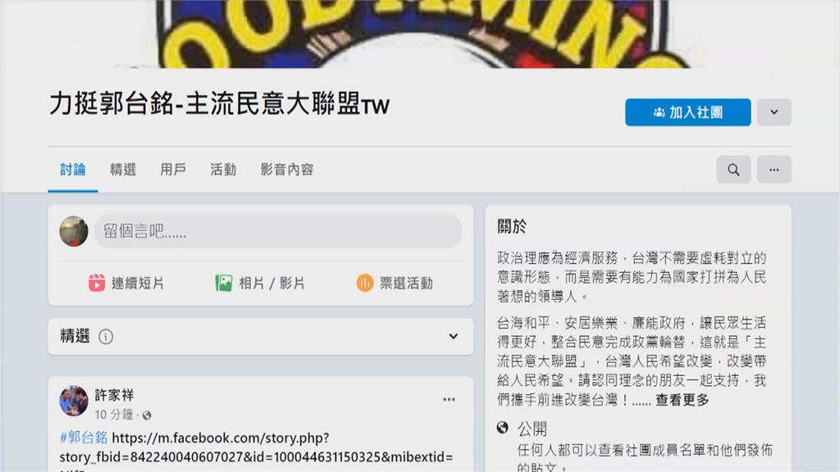Switch to the 精選 tab

[123, 170]
